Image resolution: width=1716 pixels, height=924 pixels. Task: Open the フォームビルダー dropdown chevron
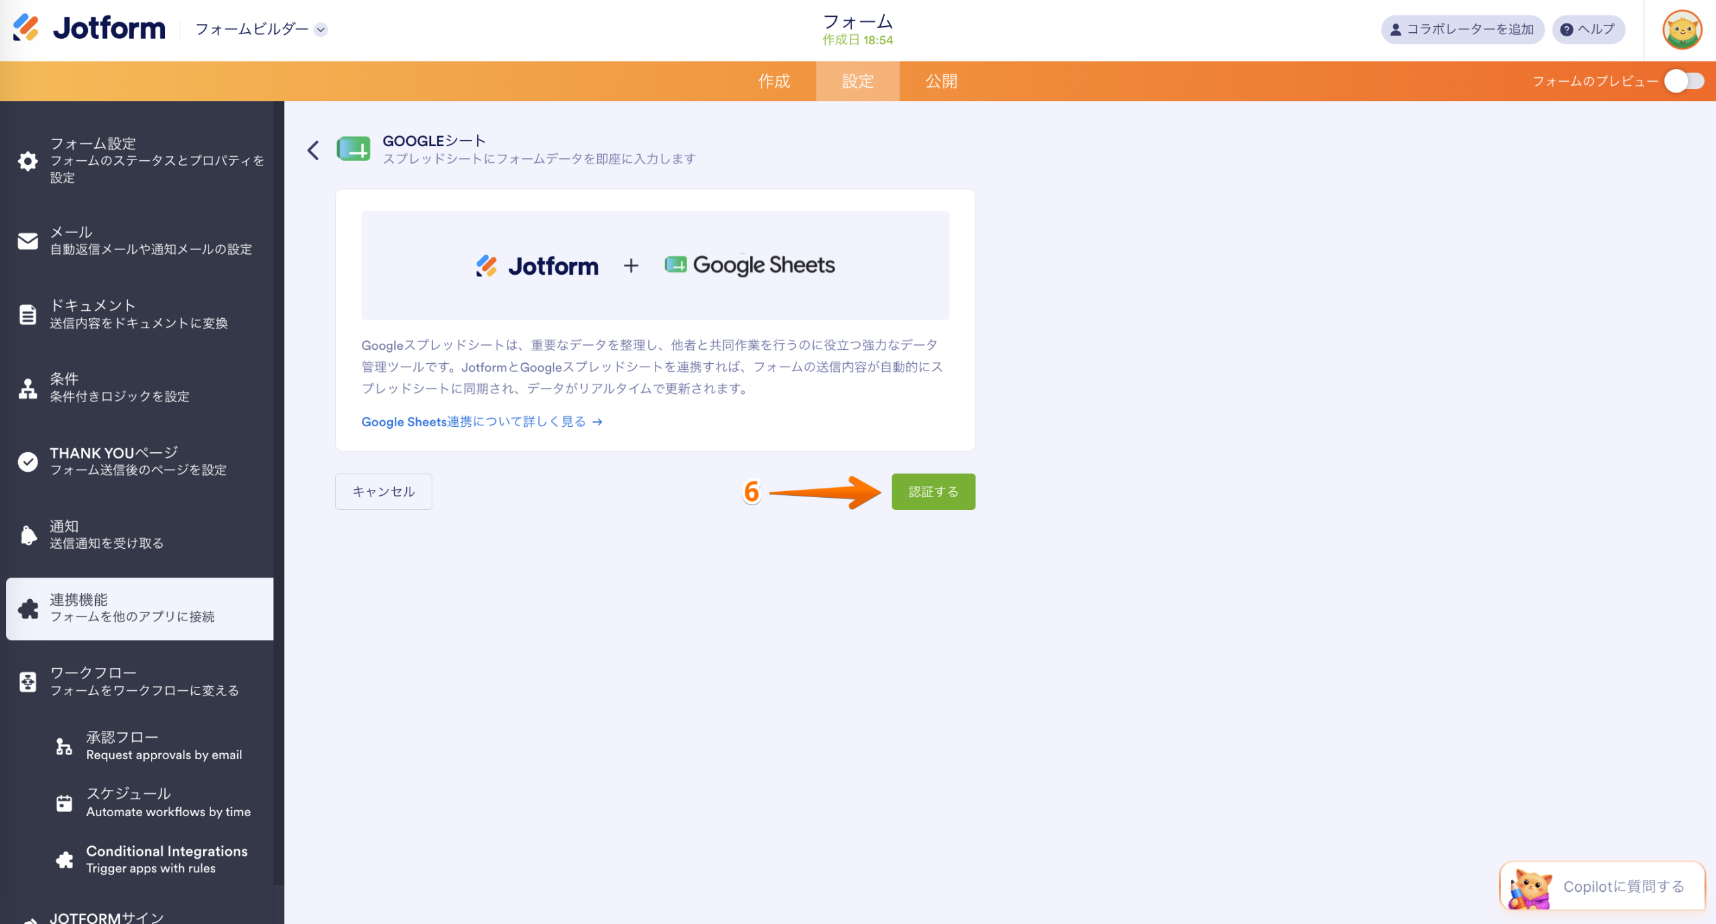pyautogui.click(x=321, y=29)
